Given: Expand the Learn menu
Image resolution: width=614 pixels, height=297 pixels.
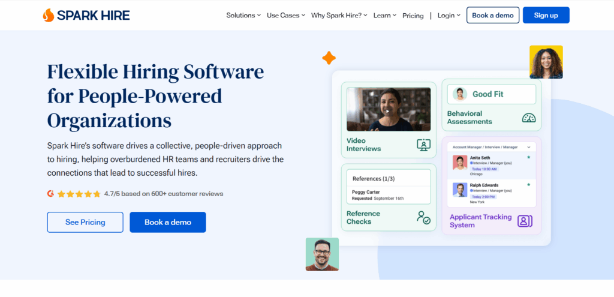Looking at the screenshot, I should (x=385, y=15).
